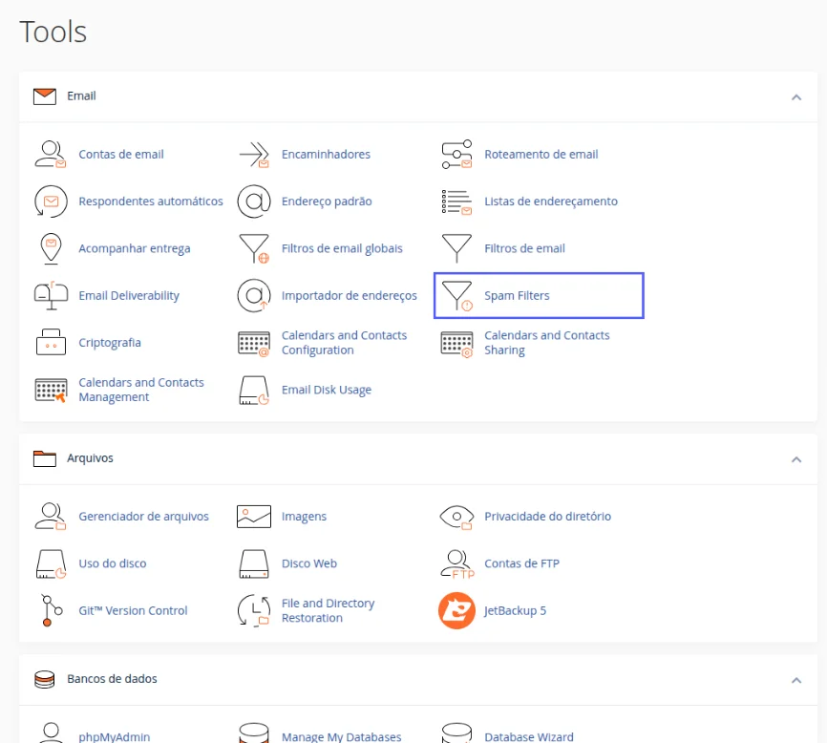Click the Disco Web drive icon
This screenshot has height=743, width=827.
point(254,563)
